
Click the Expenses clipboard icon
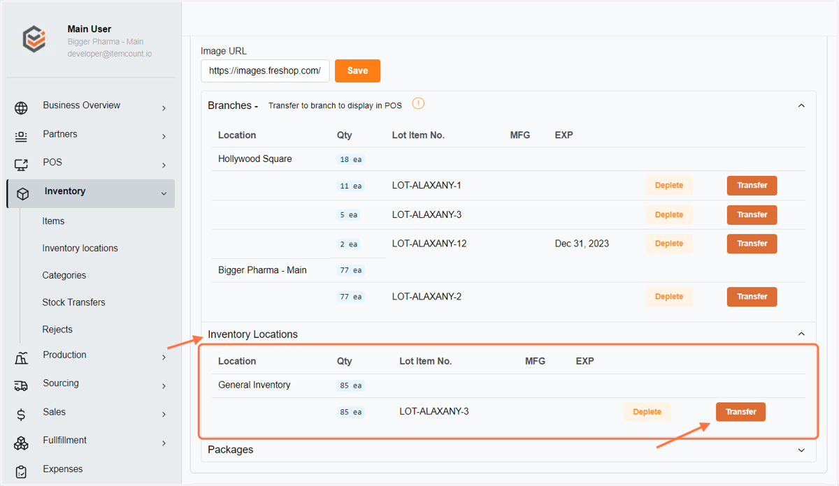[21, 471]
